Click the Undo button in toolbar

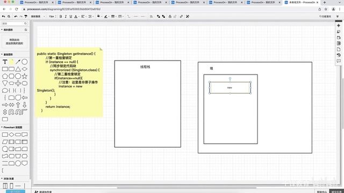pyautogui.click(x=16, y=17)
